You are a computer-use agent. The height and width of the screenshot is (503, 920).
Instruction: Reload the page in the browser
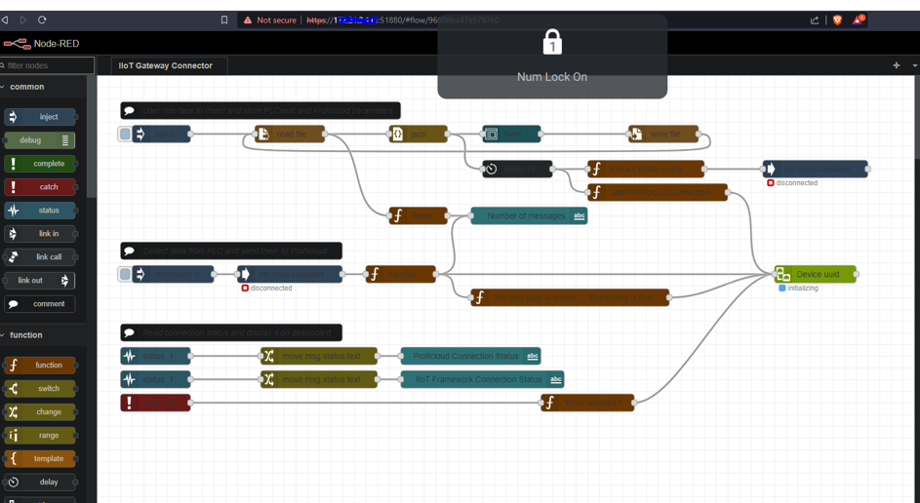(42, 19)
